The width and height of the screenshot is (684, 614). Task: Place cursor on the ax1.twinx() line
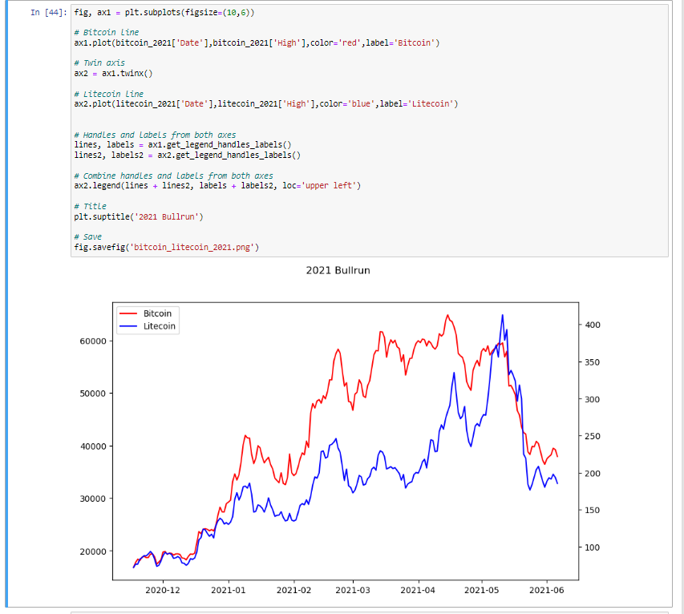coord(113,73)
